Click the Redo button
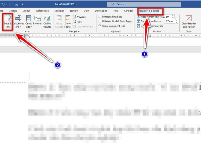The height and width of the screenshot is (148, 201). point(11,4)
